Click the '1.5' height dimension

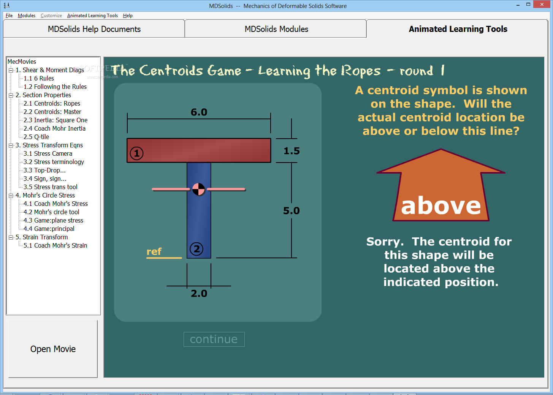click(292, 151)
